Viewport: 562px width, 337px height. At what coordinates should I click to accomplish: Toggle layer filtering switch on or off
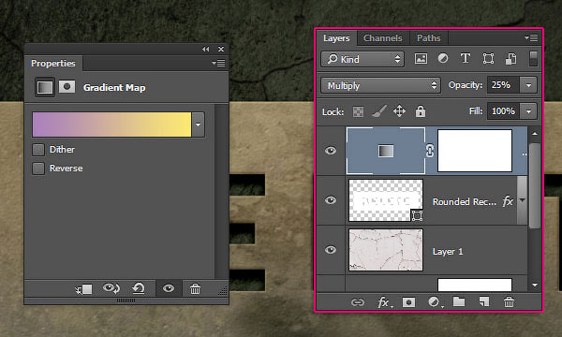point(533,59)
